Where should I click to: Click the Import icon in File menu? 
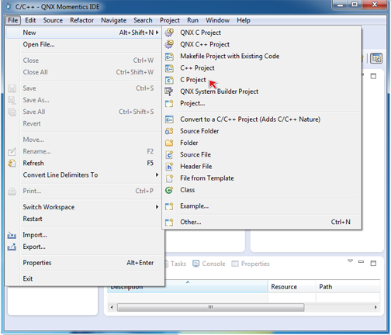click(12, 235)
